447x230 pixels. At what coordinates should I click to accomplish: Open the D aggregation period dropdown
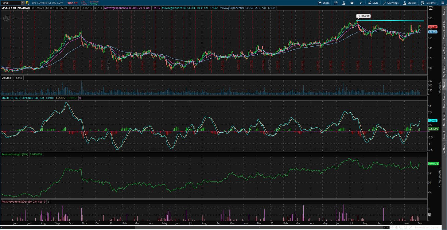361,3
